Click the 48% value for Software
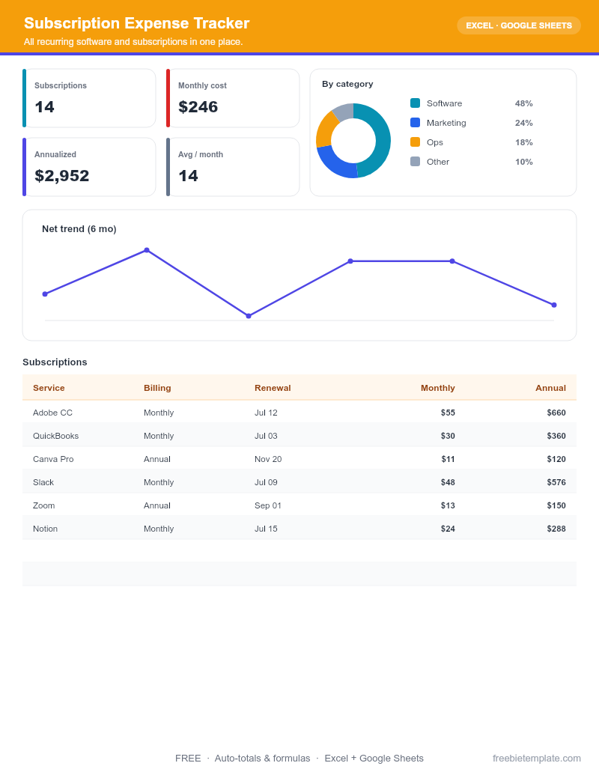The height and width of the screenshot is (775, 599). tap(523, 103)
